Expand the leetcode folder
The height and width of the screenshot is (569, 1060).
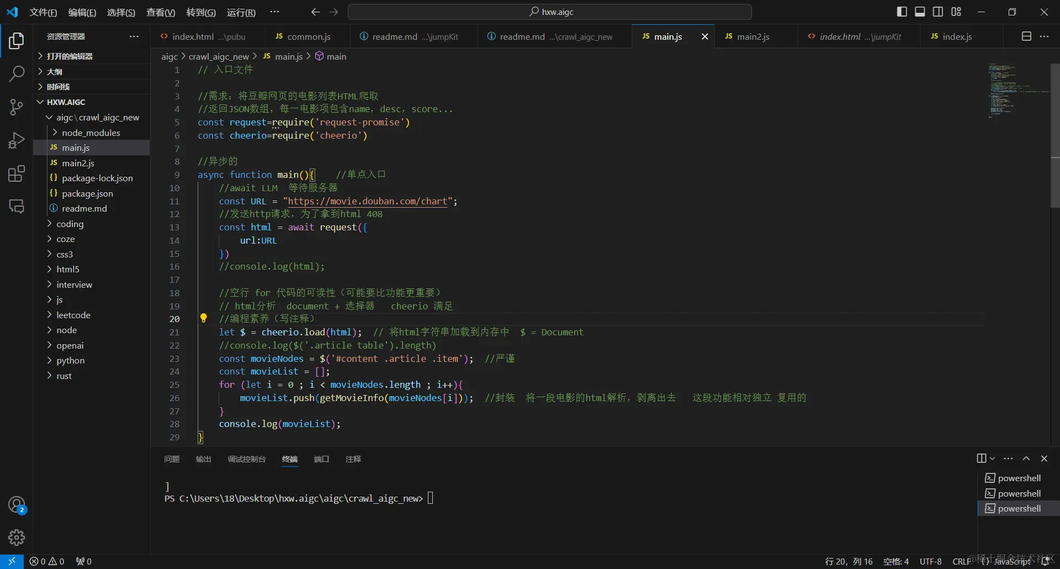click(x=92, y=315)
